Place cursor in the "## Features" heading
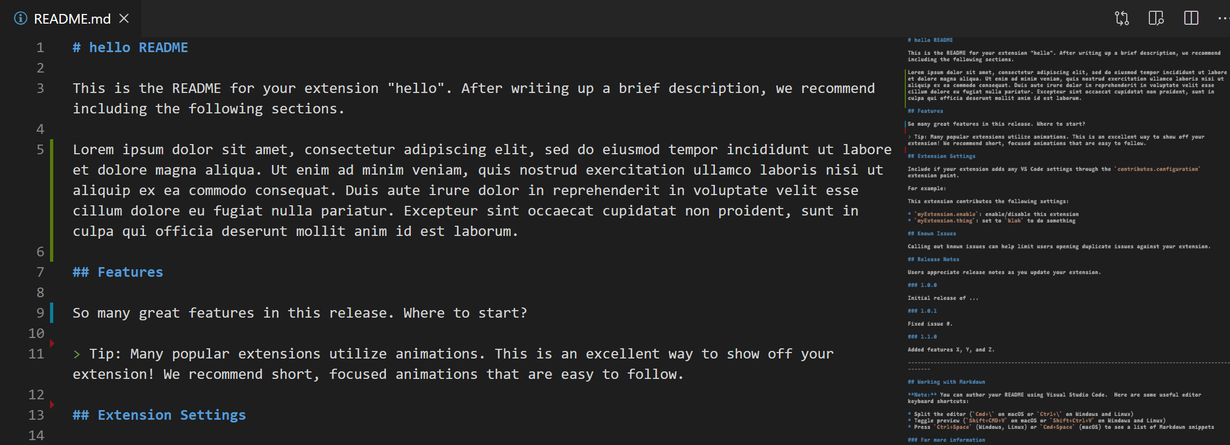 pyautogui.click(x=130, y=272)
